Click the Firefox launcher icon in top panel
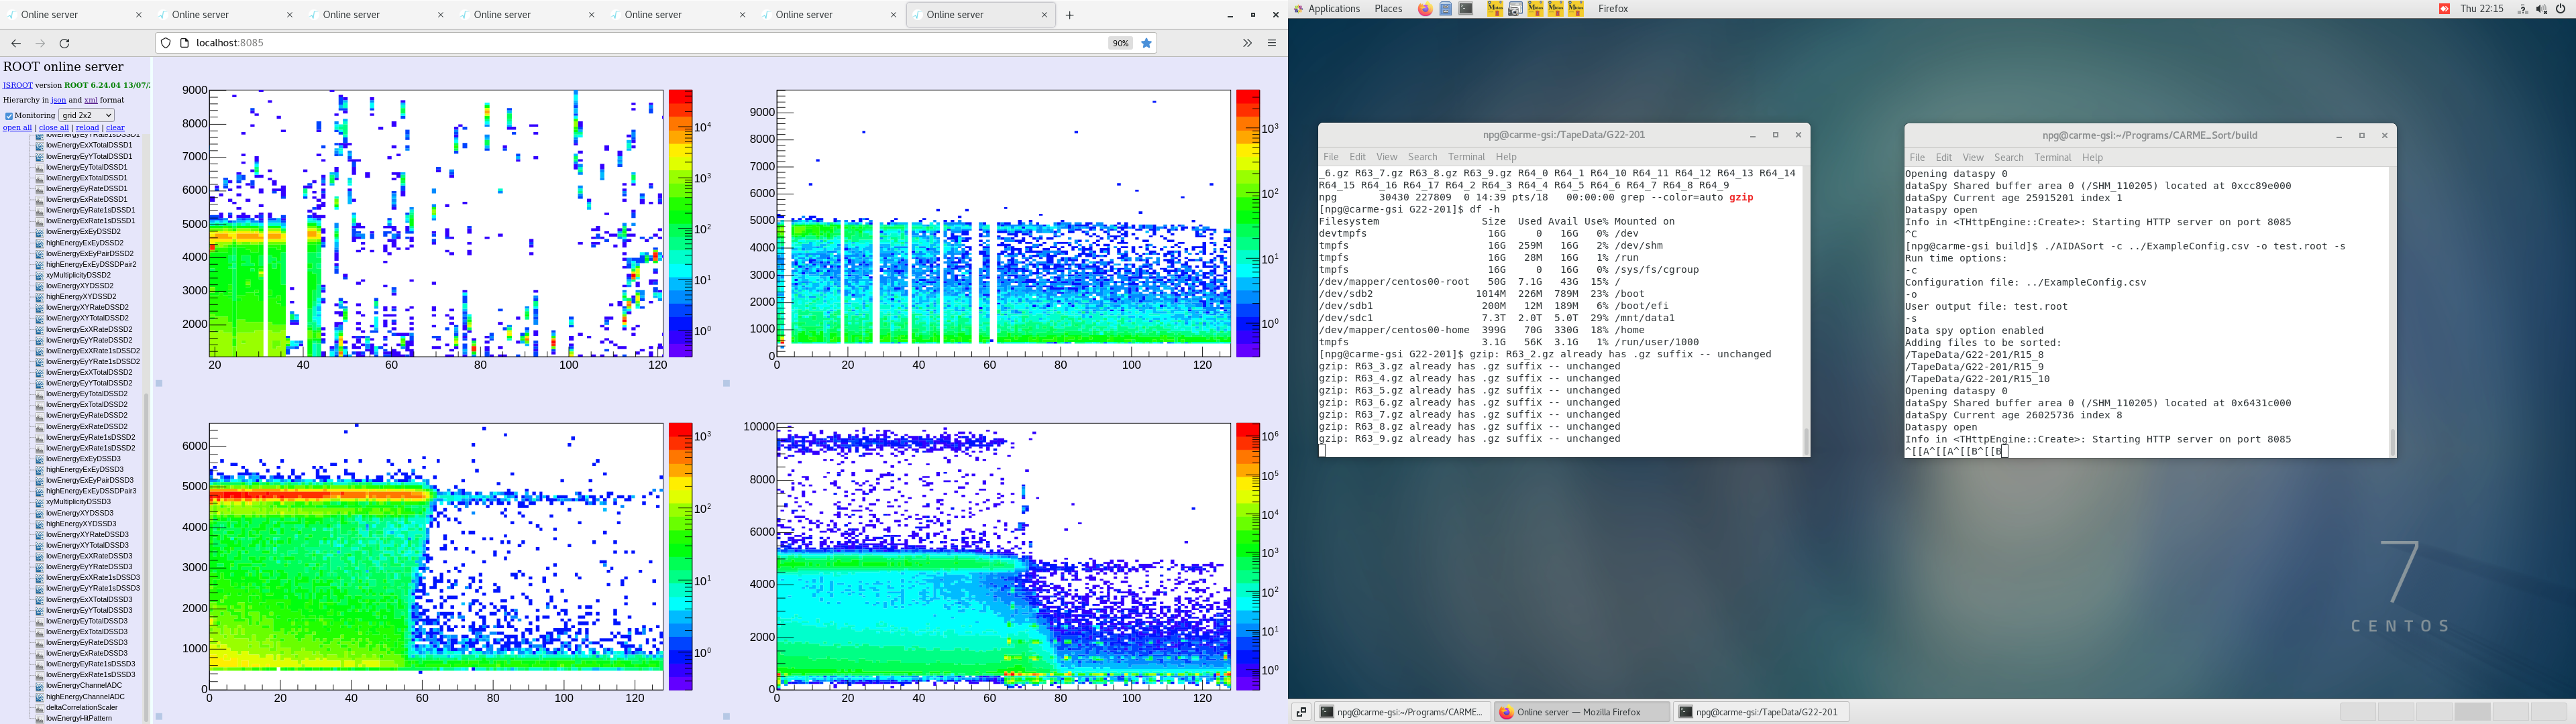Image resolution: width=2576 pixels, height=724 pixels. 1424,9
